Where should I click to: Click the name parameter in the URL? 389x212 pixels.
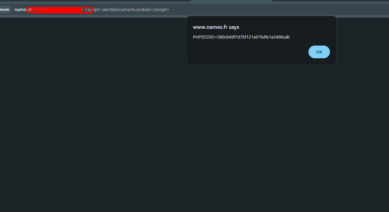point(19,9)
